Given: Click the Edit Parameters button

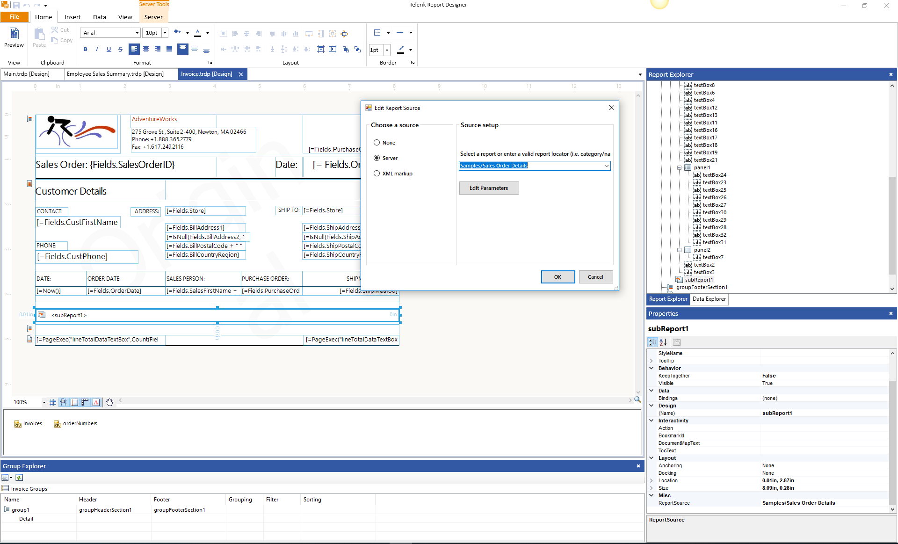Looking at the screenshot, I should click(489, 188).
